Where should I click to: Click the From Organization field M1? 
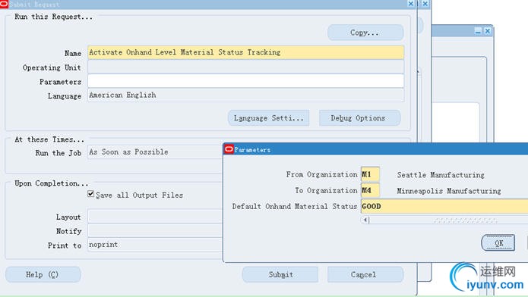tap(370, 174)
